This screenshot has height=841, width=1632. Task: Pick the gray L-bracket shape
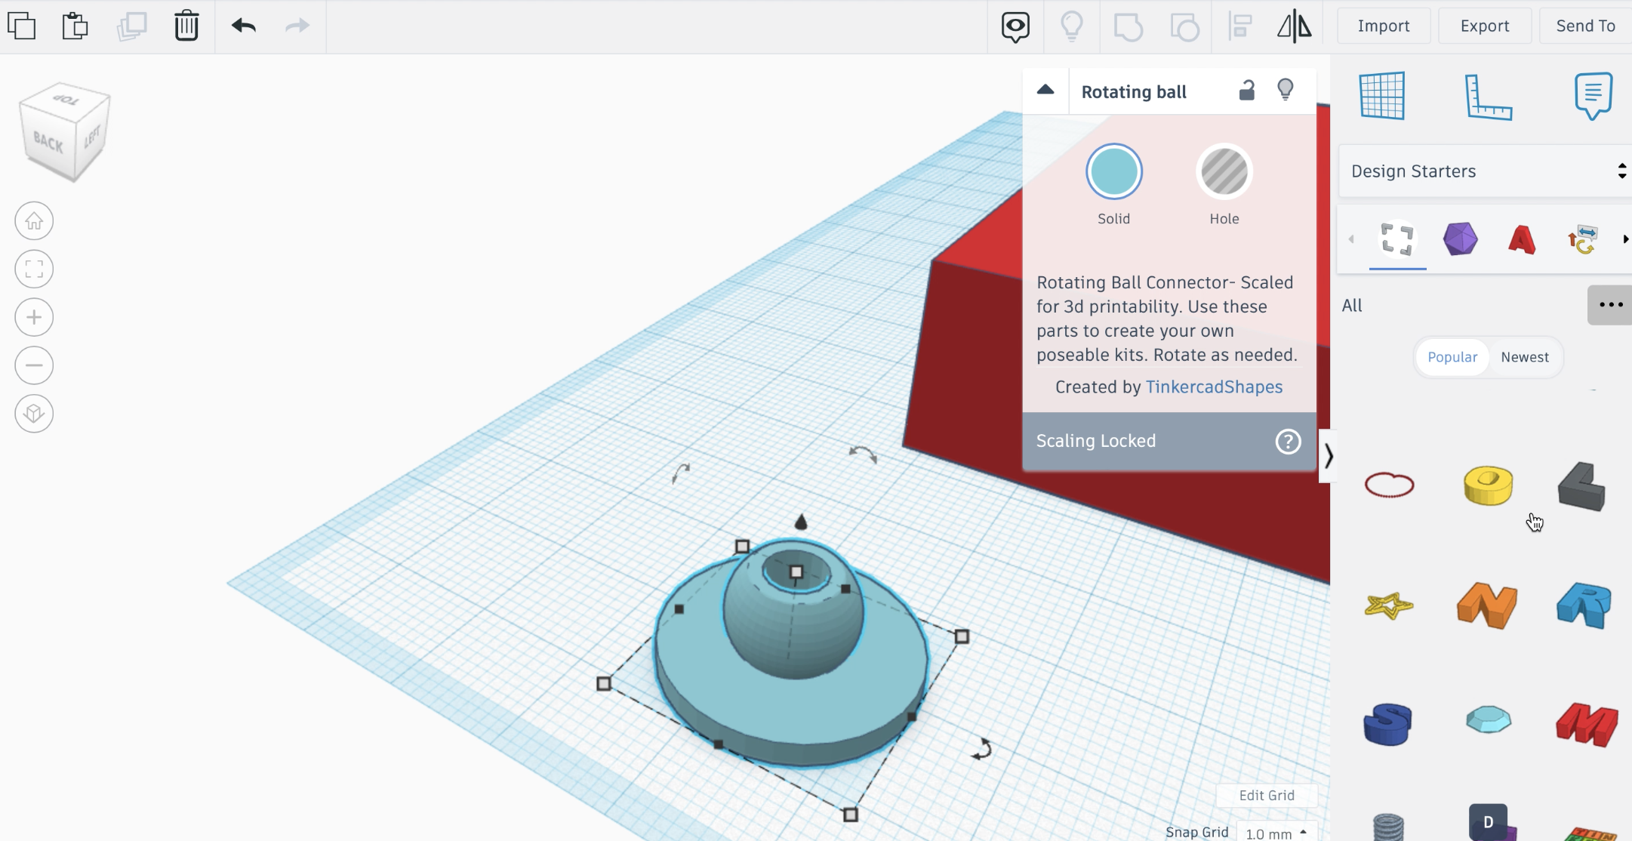(x=1582, y=486)
